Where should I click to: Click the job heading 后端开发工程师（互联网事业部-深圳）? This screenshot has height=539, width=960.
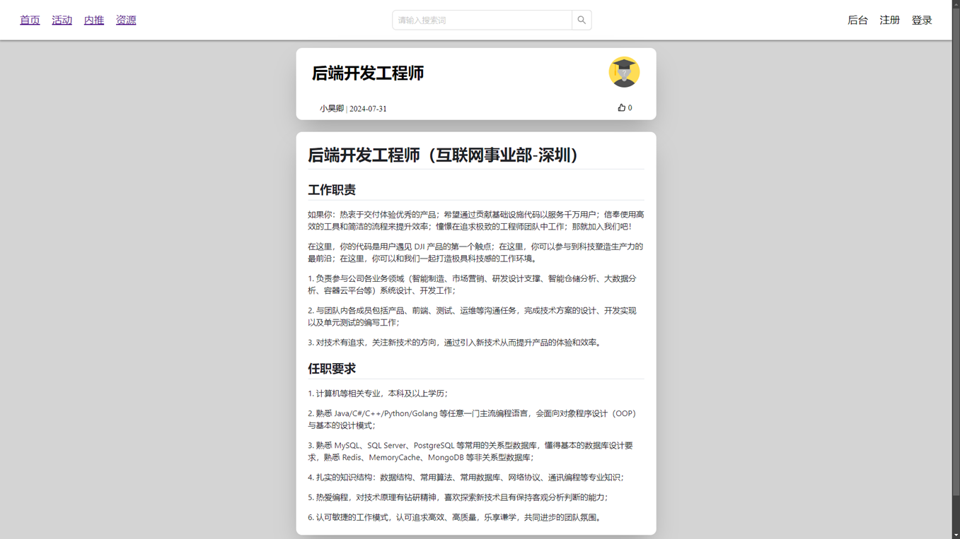point(442,155)
